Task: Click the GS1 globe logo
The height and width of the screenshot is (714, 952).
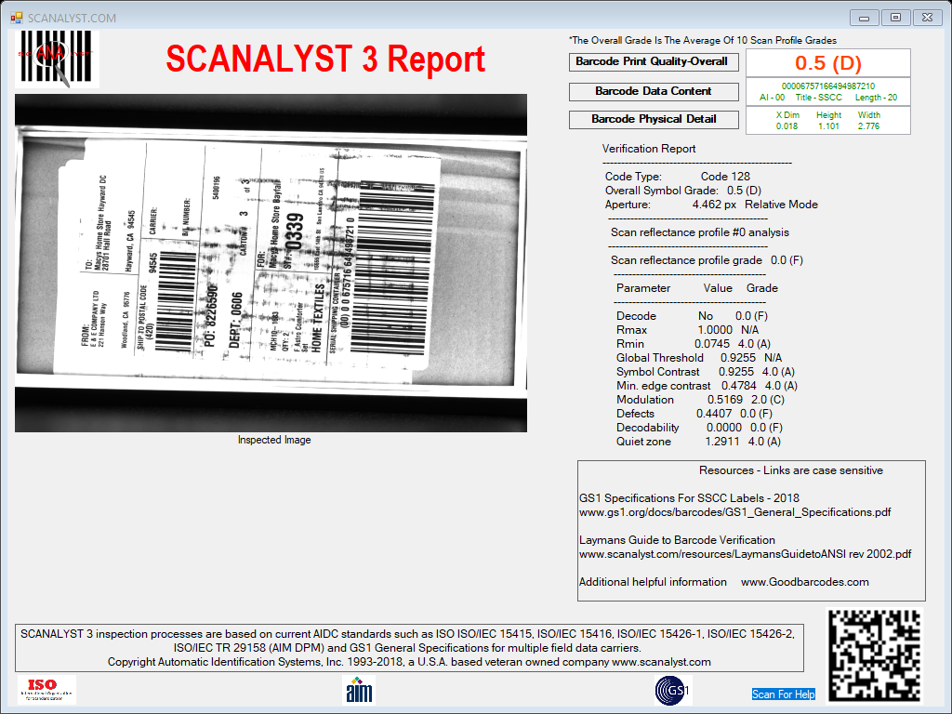Action: 673,691
